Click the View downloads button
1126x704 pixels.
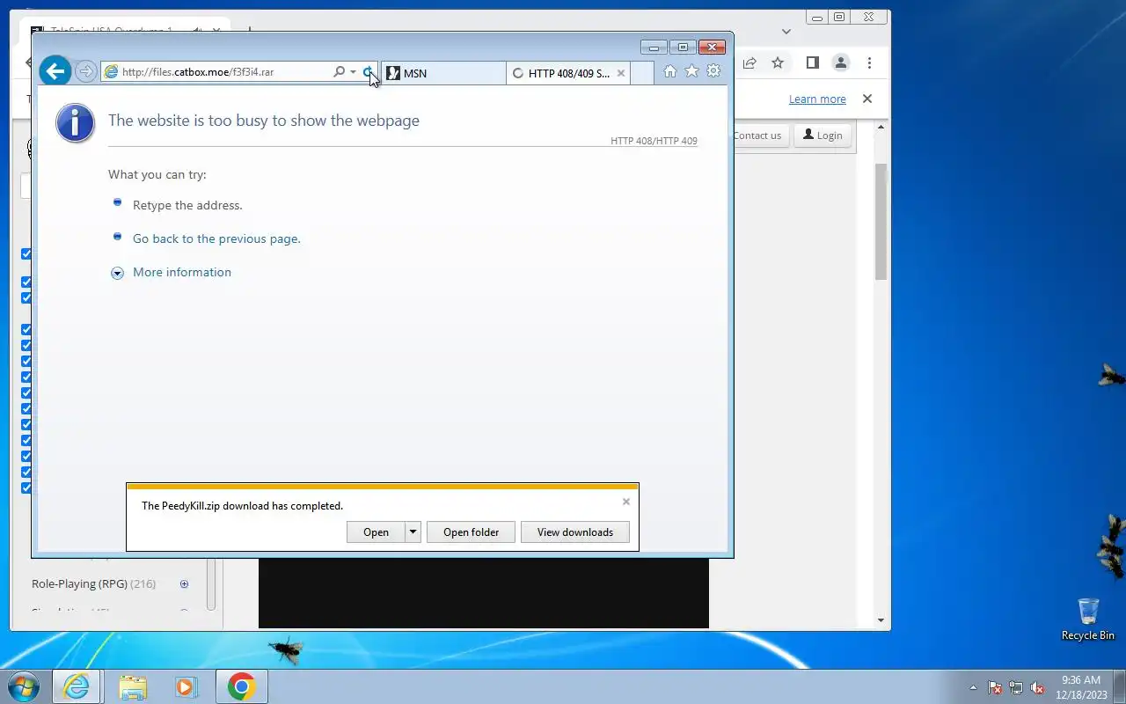click(x=575, y=532)
